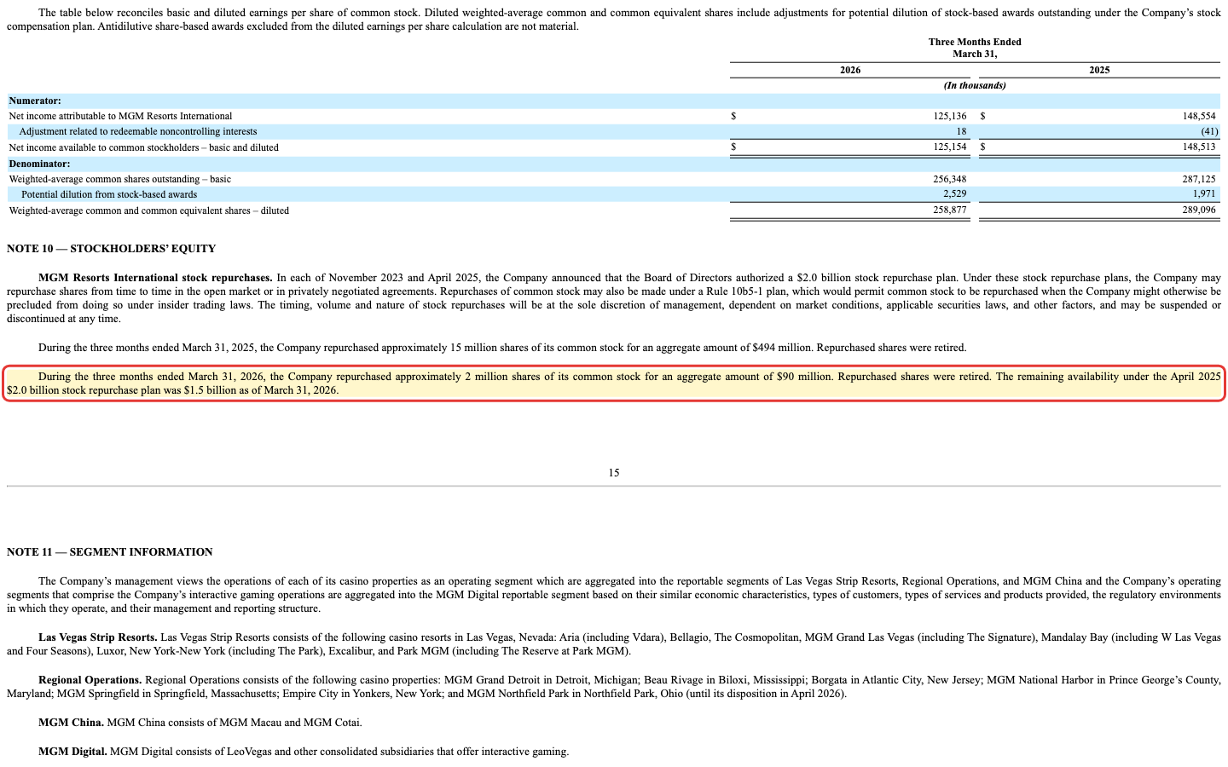Select row label "Net income attributable to MGM Resorts International"
Viewport: 1228px width, 767px height.
(120, 116)
